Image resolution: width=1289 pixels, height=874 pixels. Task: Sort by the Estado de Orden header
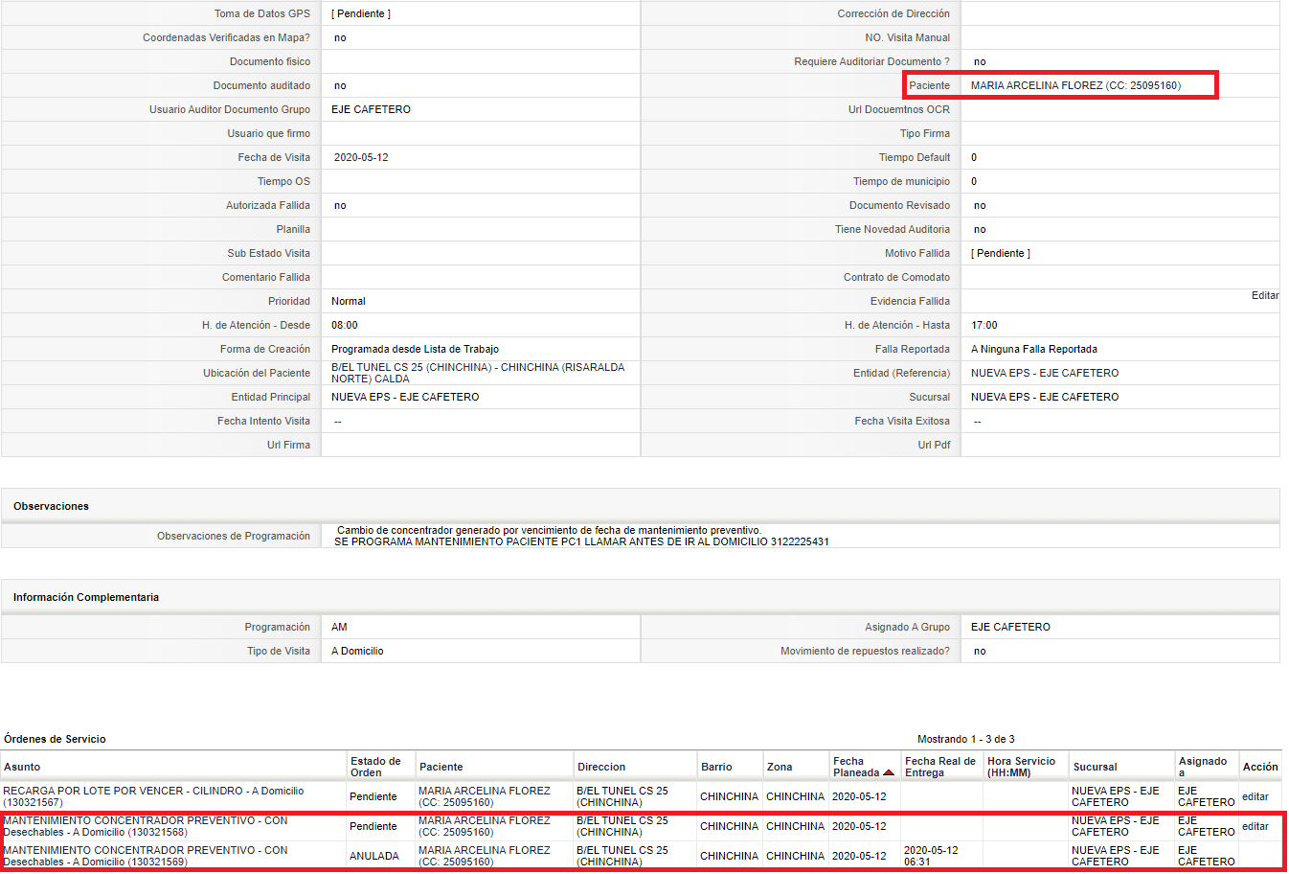click(x=375, y=767)
